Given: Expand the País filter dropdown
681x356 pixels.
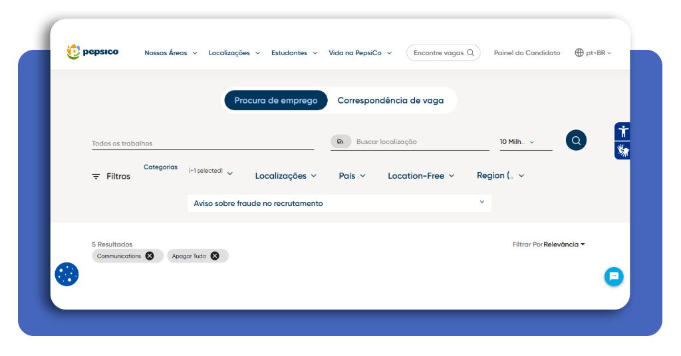Looking at the screenshot, I should pos(352,175).
